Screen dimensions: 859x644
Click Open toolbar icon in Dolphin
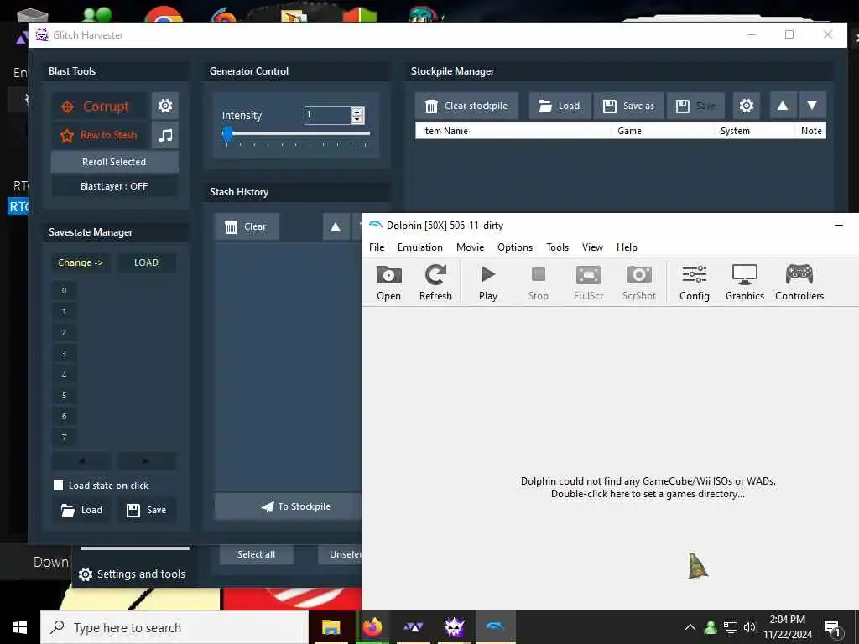click(389, 283)
